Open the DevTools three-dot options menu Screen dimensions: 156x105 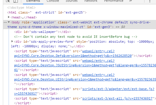click(150, 1)
